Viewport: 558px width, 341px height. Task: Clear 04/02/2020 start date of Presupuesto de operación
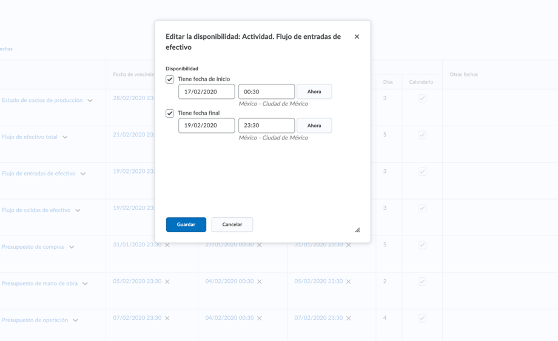point(260,319)
